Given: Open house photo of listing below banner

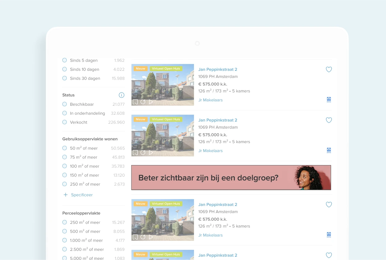Looking at the screenshot, I should pos(163,220).
